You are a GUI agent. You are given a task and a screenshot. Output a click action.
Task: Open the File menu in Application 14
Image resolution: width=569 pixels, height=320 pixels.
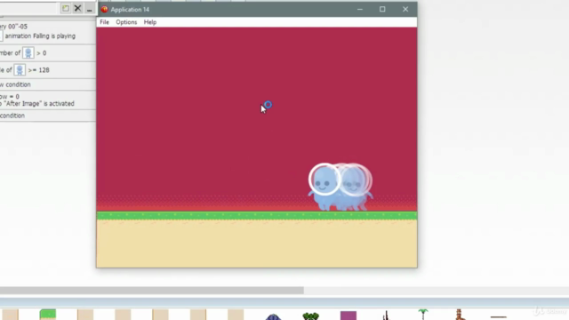104,22
